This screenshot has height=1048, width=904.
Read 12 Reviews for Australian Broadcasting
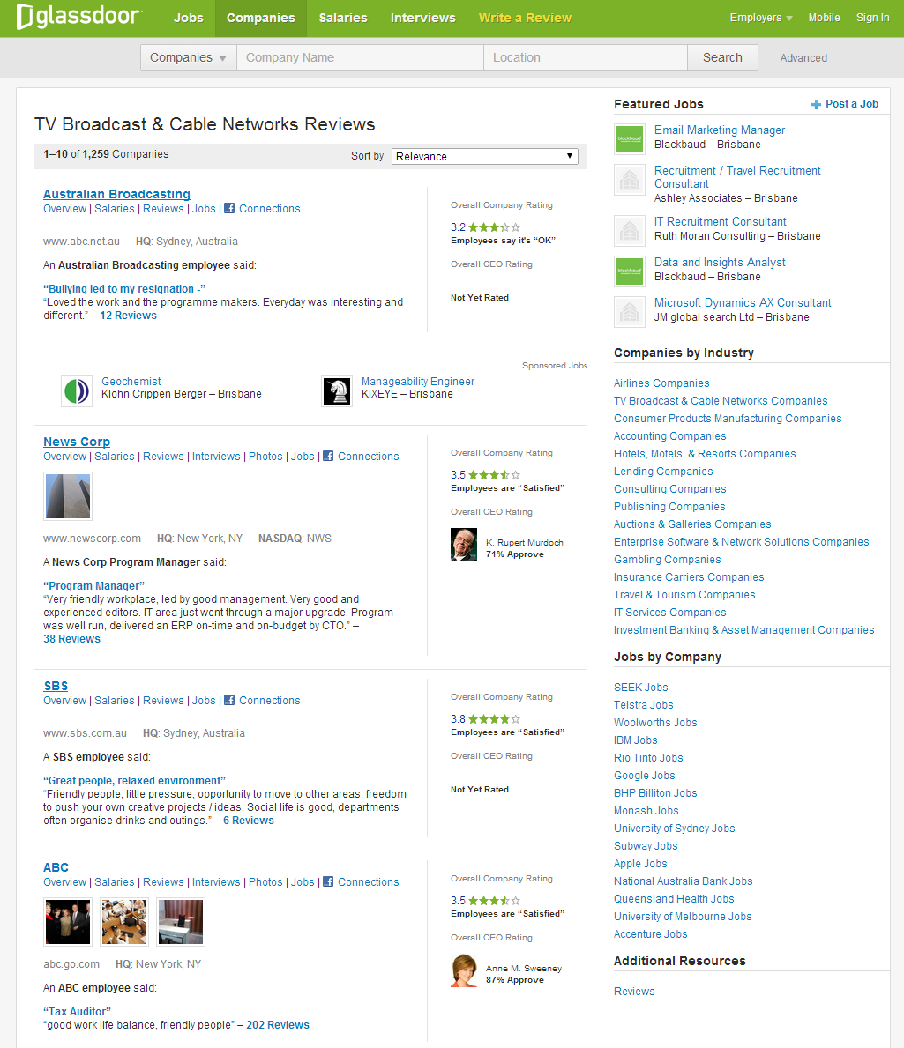pyautogui.click(x=129, y=316)
